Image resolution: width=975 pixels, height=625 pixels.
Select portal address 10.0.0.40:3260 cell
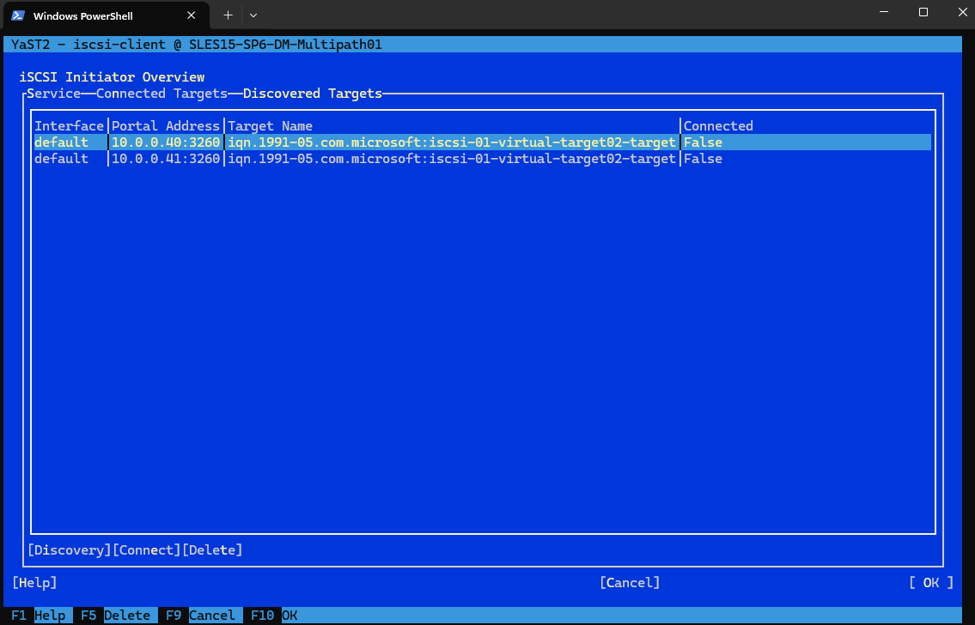(166, 143)
